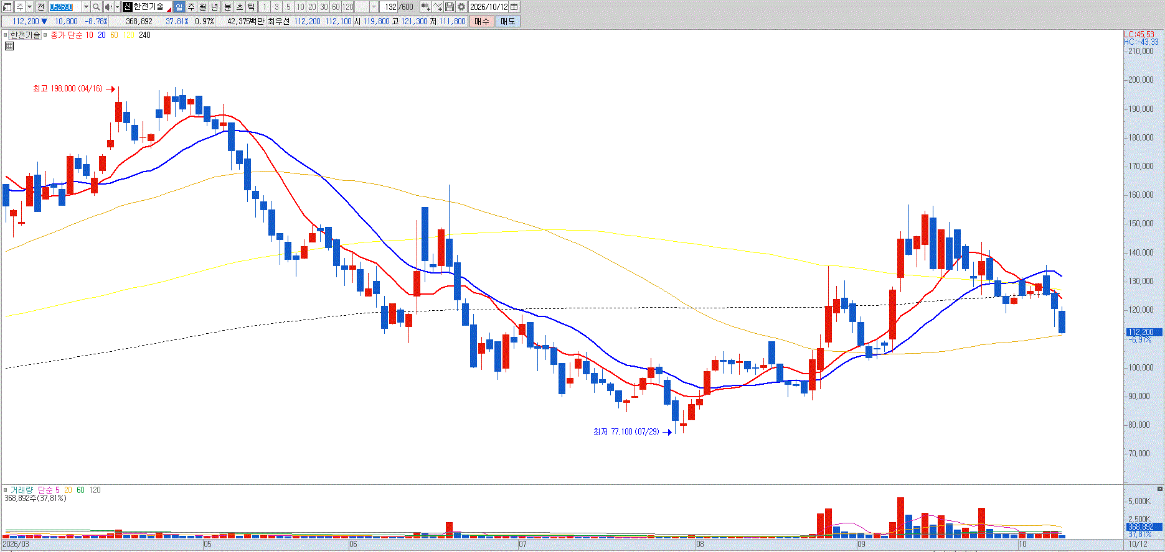Open chart settings gear icon

point(461,7)
